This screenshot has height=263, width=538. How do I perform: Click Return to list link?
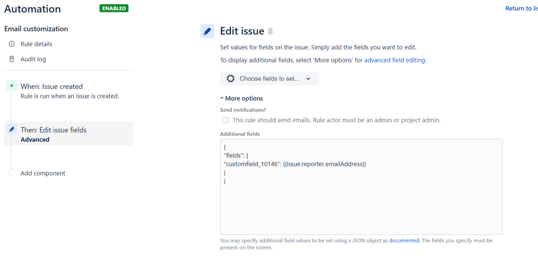[521, 9]
